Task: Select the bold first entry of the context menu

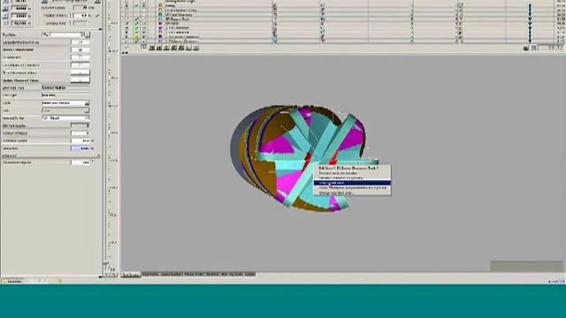Action: pyautogui.click(x=352, y=168)
